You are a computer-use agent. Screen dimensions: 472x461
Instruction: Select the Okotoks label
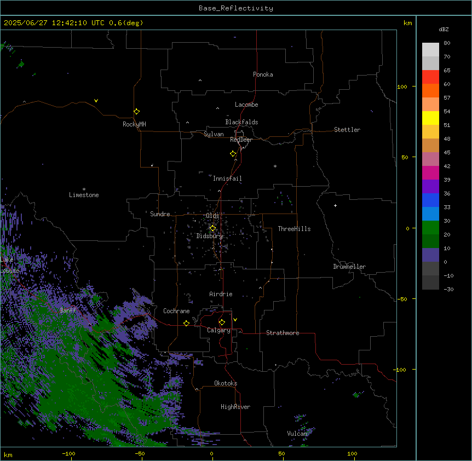click(226, 383)
